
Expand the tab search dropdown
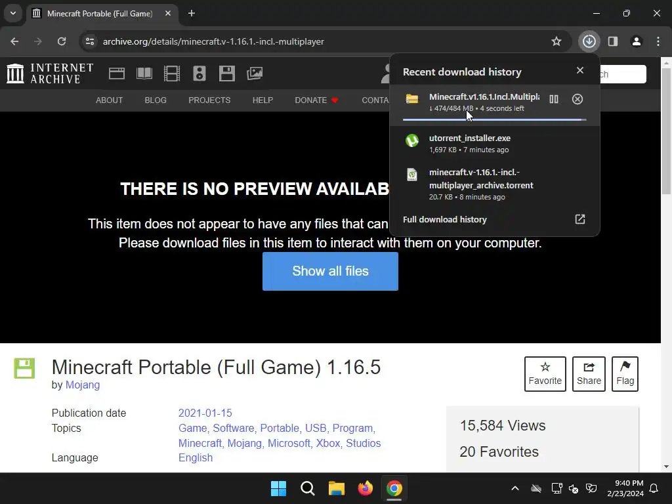13,13
